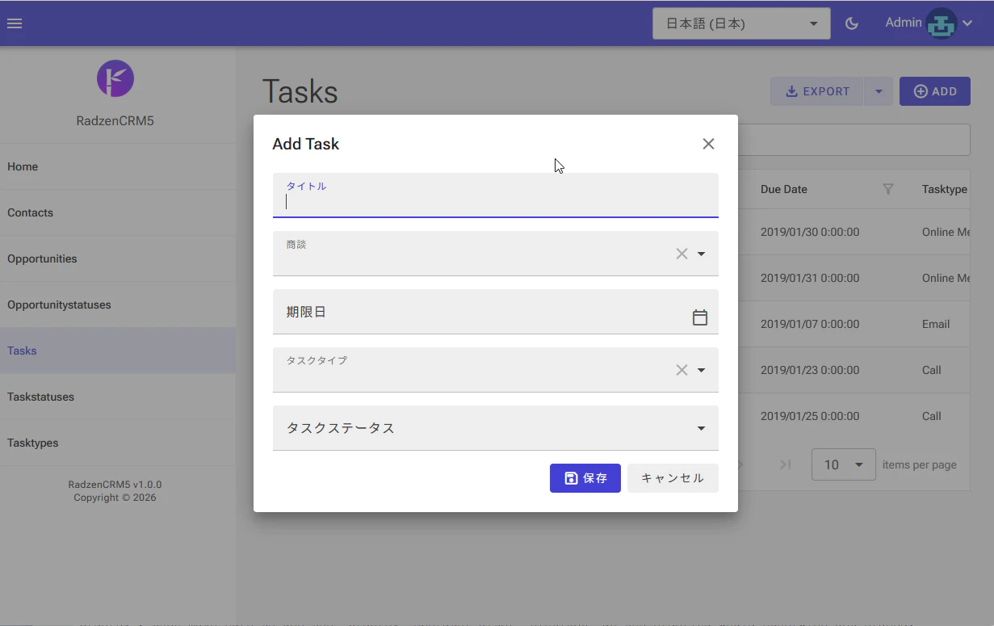Click the Email tasktype cell
Screen dimensions: 994x626
[936, 324]
